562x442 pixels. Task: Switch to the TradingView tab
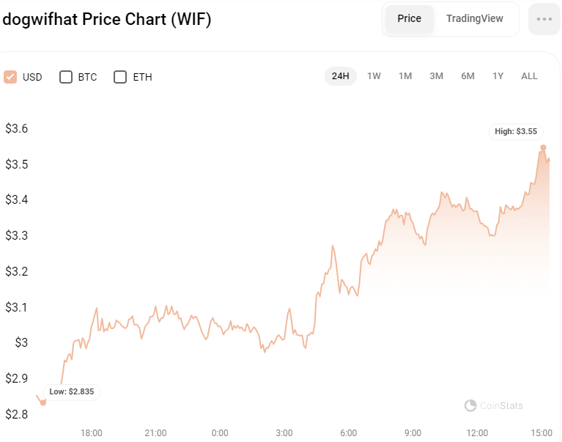pyautogui.click(x=475, y=18)
